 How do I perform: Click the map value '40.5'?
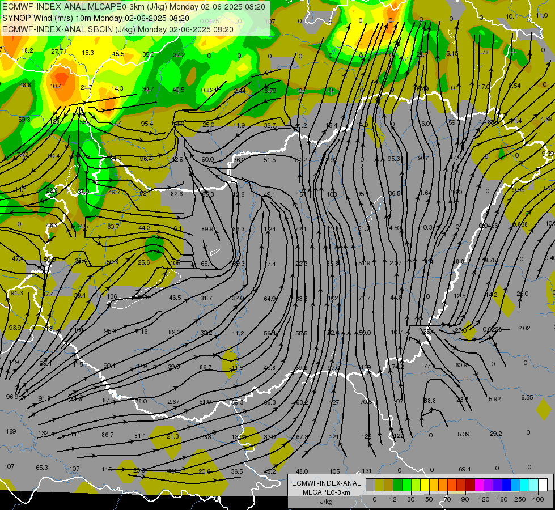179,90
